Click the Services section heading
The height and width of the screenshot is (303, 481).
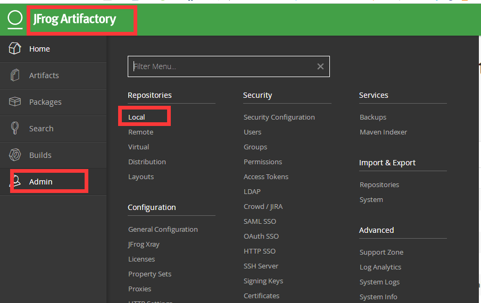tap(374, 95)
